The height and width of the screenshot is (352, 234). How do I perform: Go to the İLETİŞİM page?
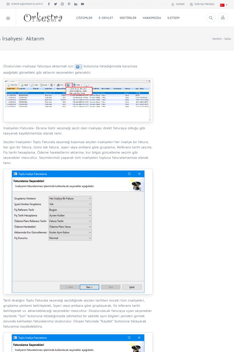(173, 18)
